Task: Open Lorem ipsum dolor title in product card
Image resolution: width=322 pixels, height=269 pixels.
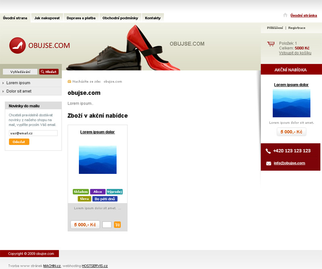Action: [x=97, y=132]
